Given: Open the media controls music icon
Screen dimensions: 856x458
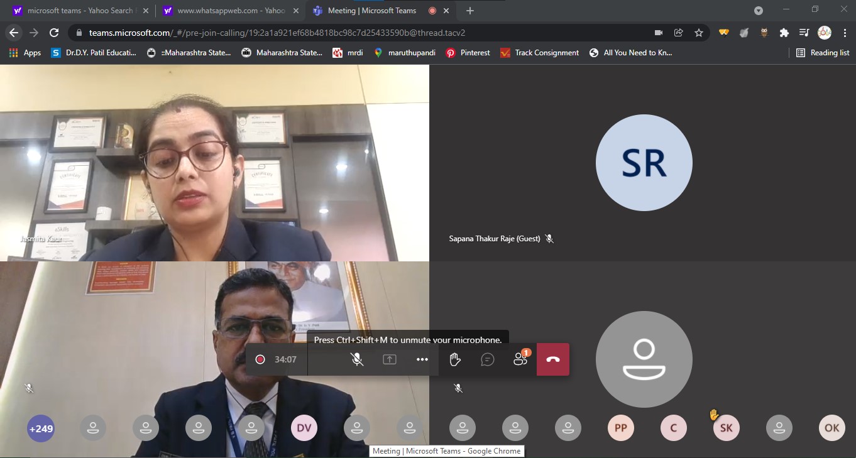Looking at the screenshot, I should point(804,33).
